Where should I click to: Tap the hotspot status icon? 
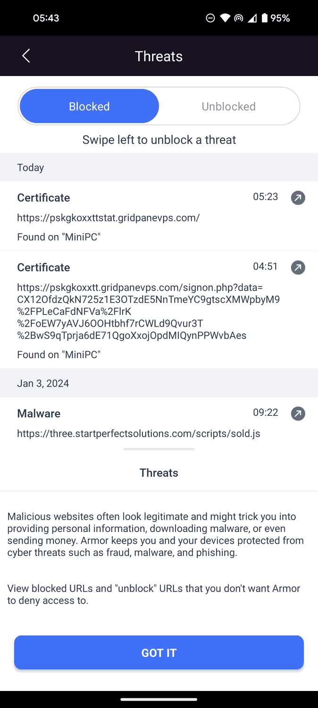point(239,18)
